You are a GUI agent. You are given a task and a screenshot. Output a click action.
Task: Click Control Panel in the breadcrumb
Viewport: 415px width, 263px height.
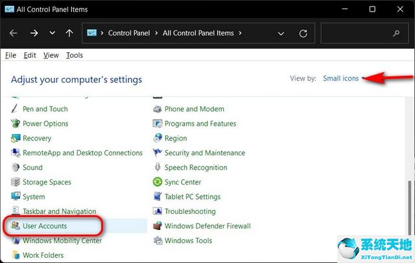pyautogui.click(x=129, y=33)
